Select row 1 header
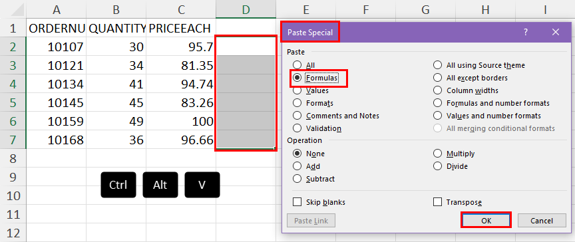The width and height of the screenshot is (575, 242). [x=13, y=28]
